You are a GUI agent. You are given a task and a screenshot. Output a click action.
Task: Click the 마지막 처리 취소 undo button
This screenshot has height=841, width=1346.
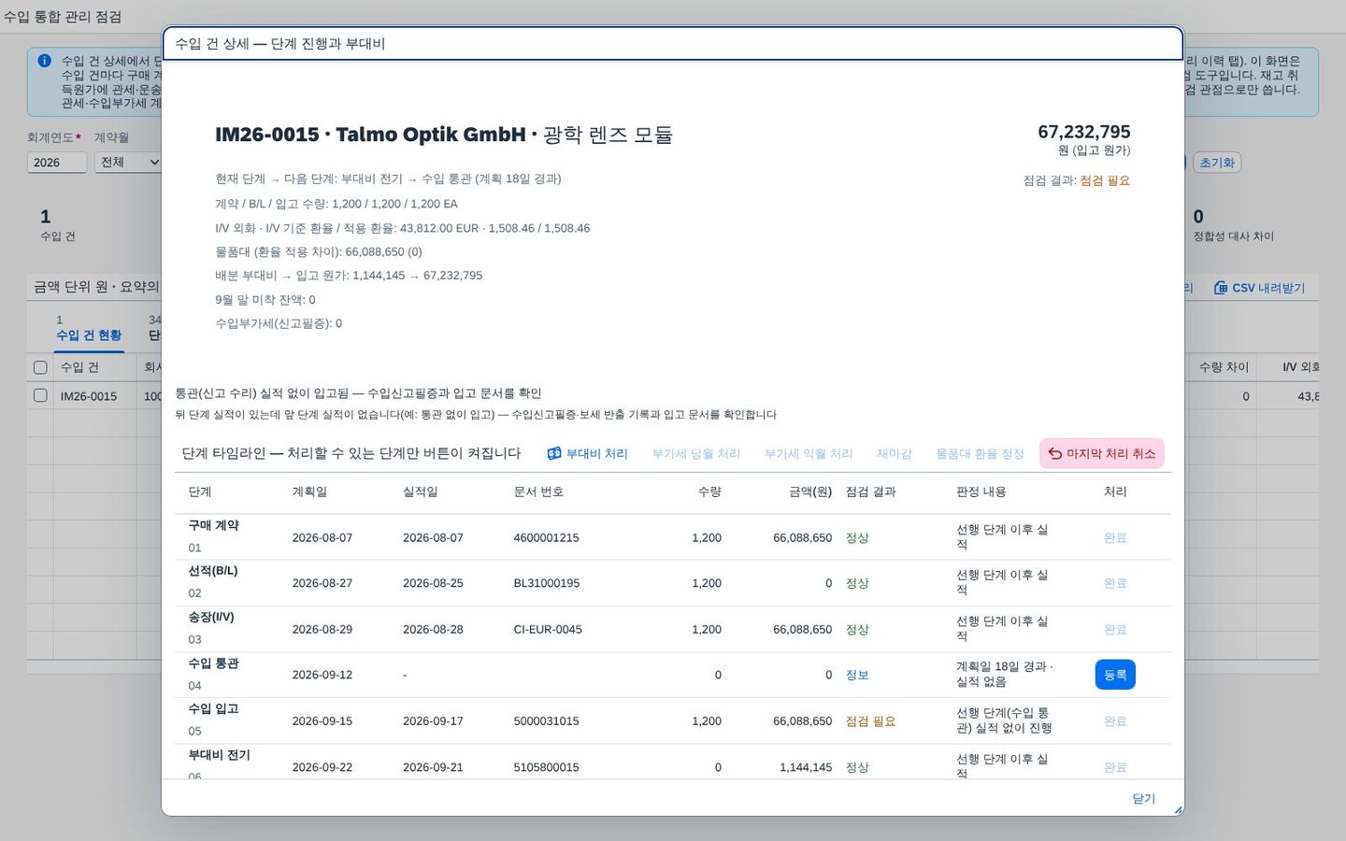(1101, 454)
